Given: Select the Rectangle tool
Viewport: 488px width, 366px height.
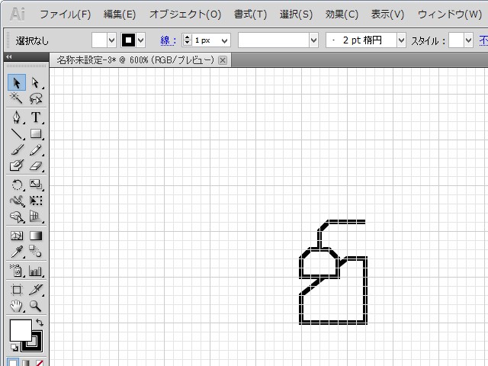Looking at the screenshot, I should point(35,134).
